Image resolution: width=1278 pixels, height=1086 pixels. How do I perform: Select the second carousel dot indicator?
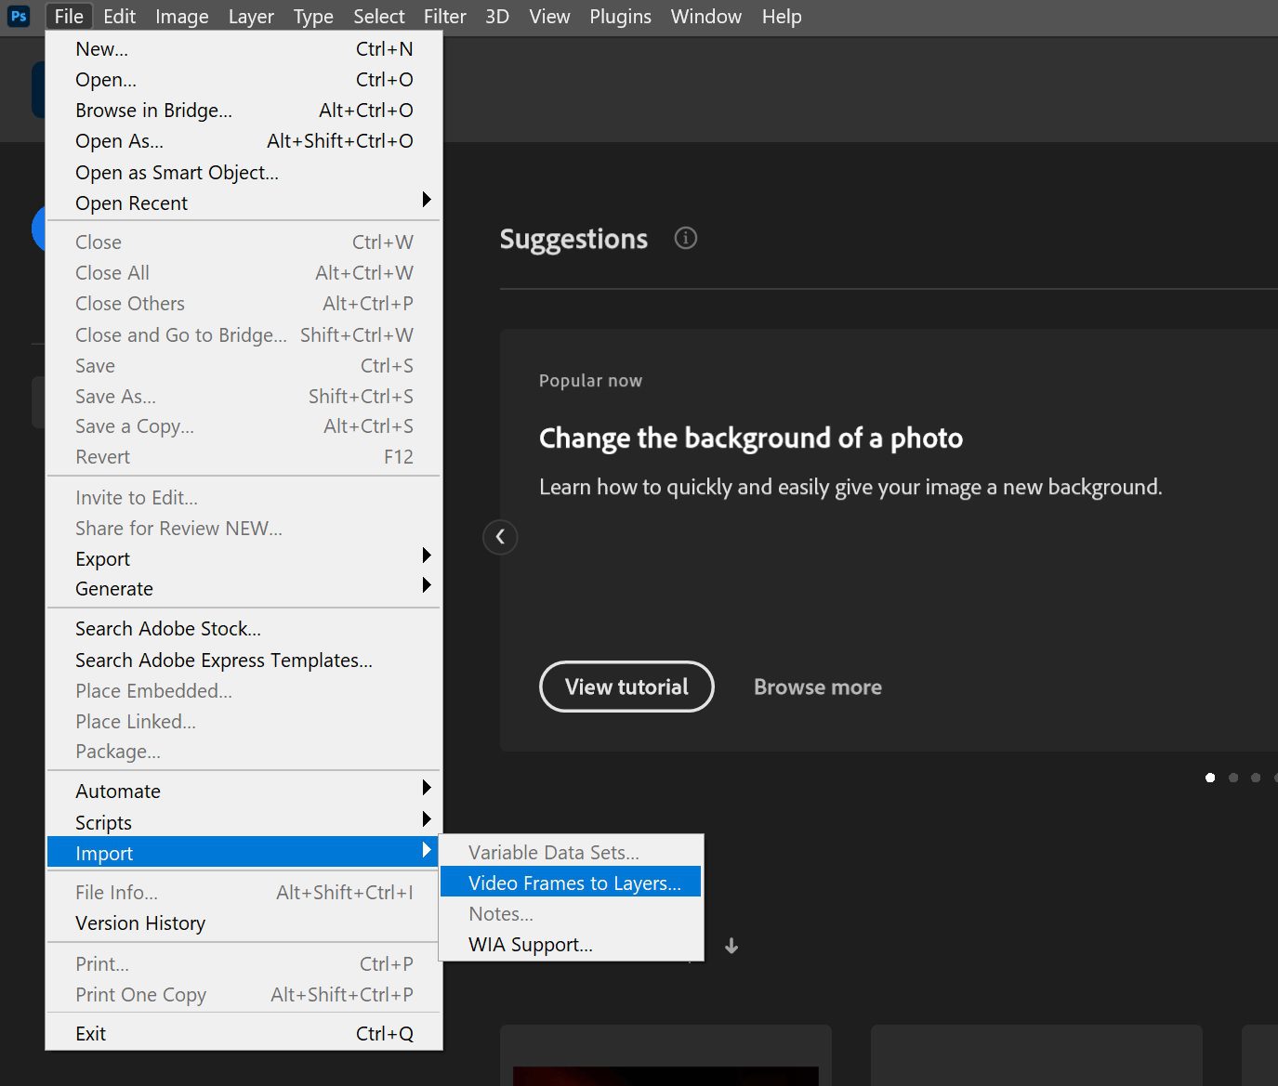[x=1233, y=778]
